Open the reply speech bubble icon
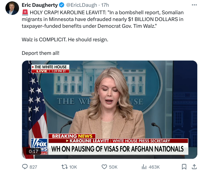This screenshot has width=203, height=174. coord(25,167)
